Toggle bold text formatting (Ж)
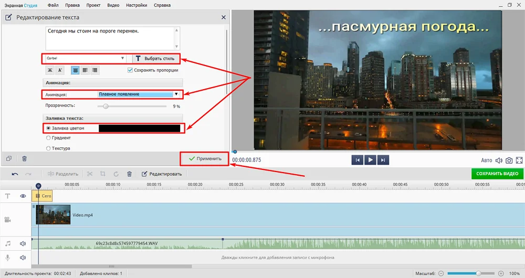This screenshot has height=278, width=525. click(50, 70)
